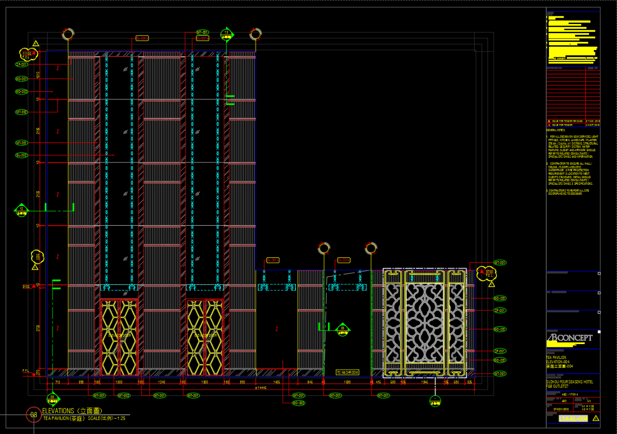Select the section marker numbered 13
Screen dimensions: 617x434
[227, 34]
